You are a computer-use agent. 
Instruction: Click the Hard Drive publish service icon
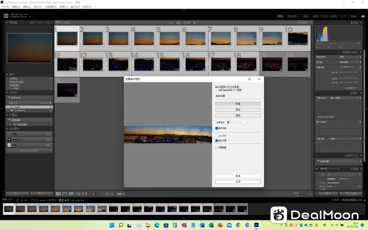[9, 134]
